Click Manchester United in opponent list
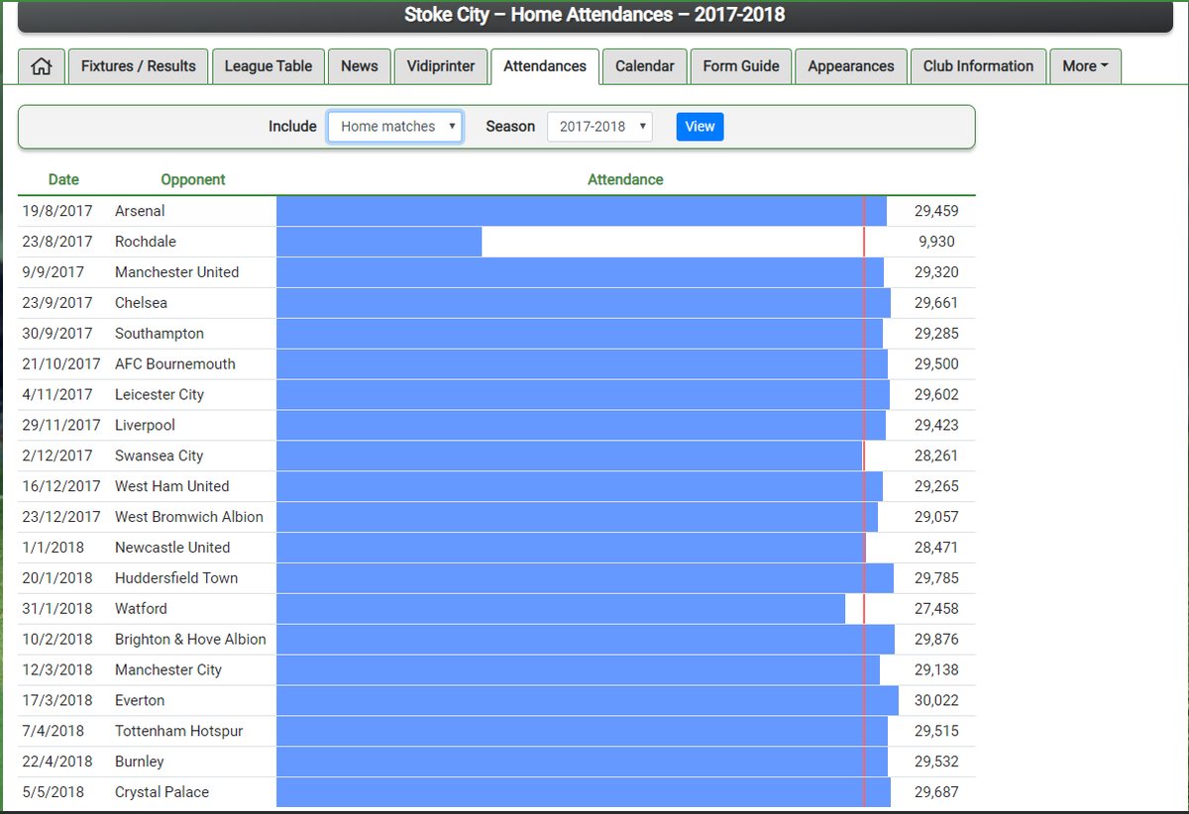The width and height of the screenshot is (1189, 814). [x=176, y=272]
